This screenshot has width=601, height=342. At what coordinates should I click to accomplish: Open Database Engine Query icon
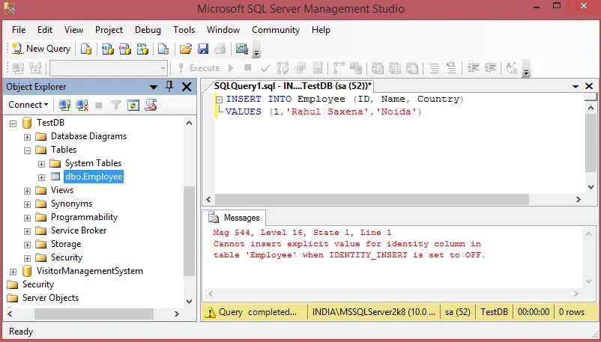pos(86,49)
